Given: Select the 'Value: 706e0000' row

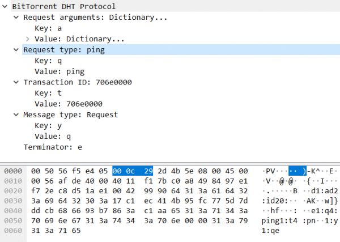Looking at the screenshot, I should click(x=186, y=104).
